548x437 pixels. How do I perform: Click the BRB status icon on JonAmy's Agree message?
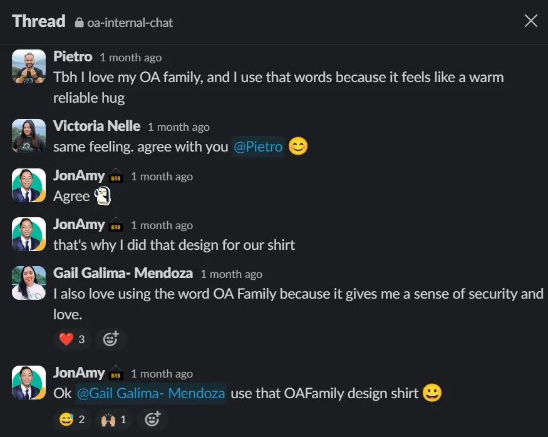click(x=116, y=177)
